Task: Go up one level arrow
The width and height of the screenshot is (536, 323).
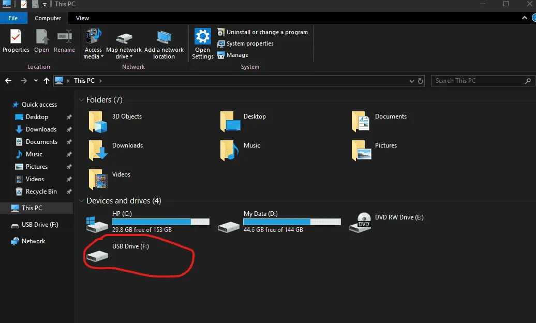Action: point(47,81)
